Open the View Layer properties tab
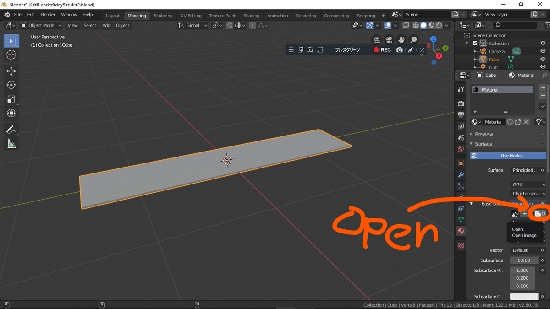The height and width of the screenshot is (309, 550). coord(461,126)
